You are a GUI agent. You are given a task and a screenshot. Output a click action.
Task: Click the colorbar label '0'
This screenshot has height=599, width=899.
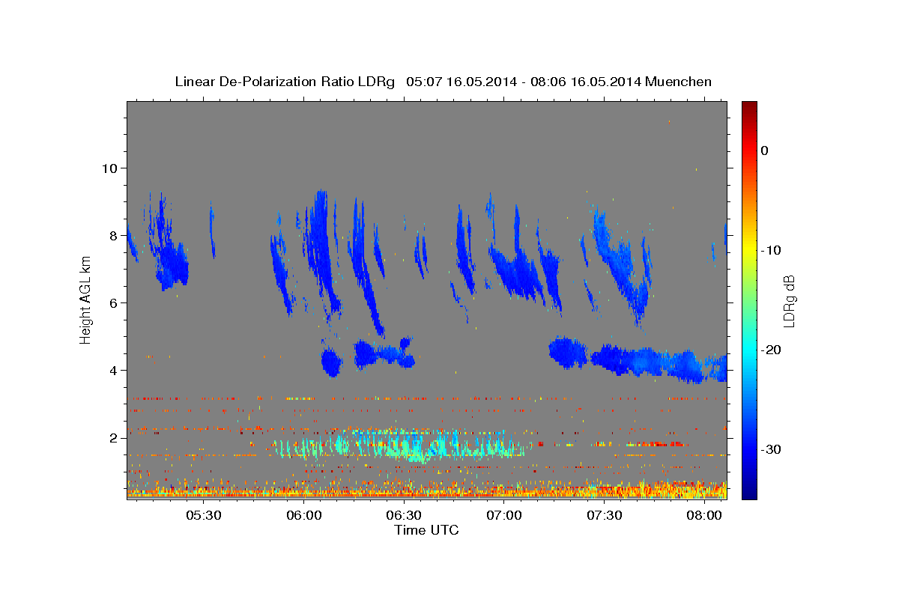click(x=764, y=150)
